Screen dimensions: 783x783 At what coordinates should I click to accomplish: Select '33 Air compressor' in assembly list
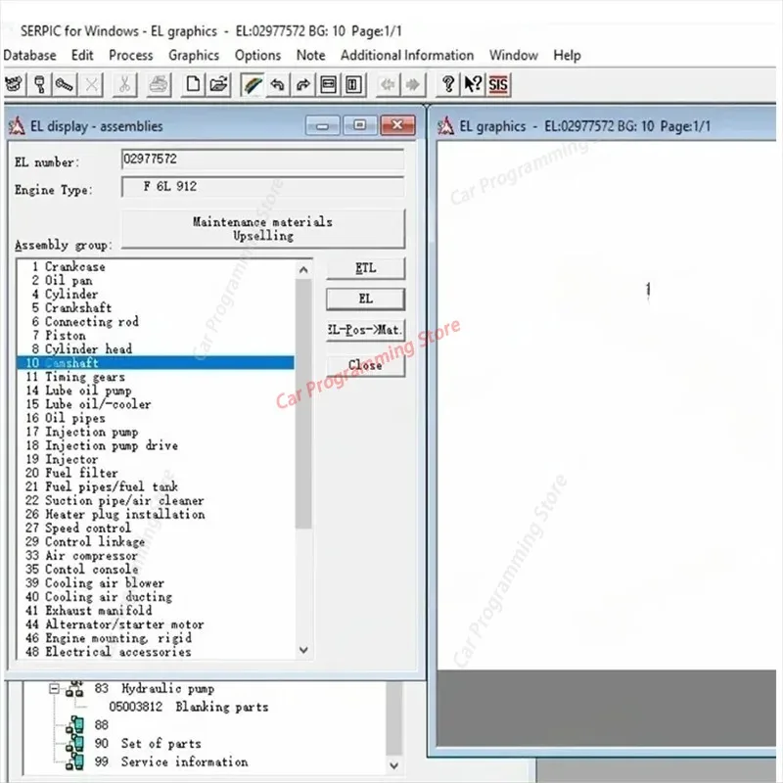[156, 556]
